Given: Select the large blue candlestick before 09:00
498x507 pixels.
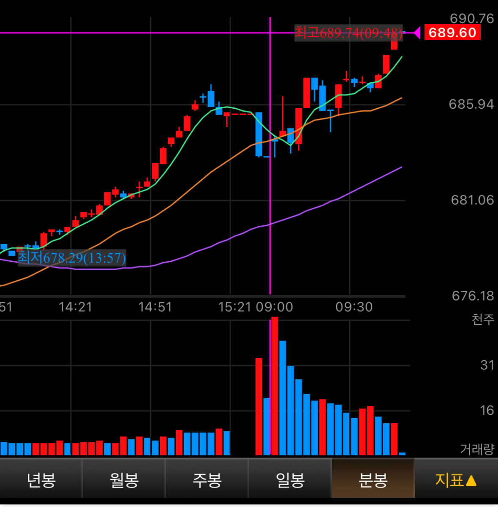Looking at the screenshot, I should pos(259,134).
